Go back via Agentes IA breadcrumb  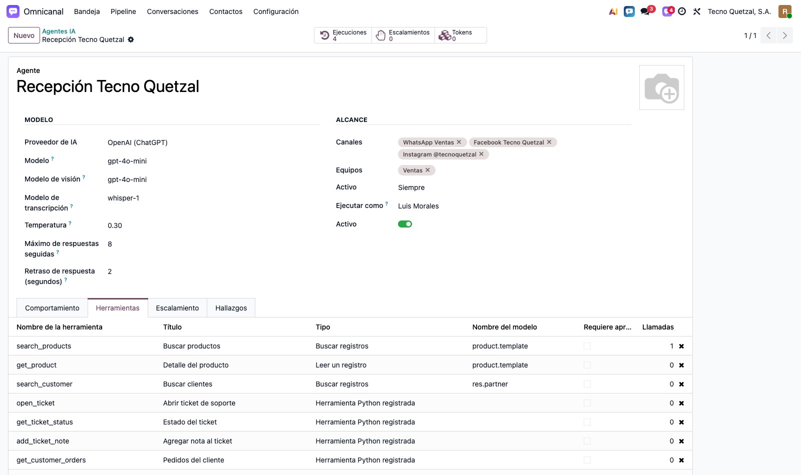coord(59,31)
